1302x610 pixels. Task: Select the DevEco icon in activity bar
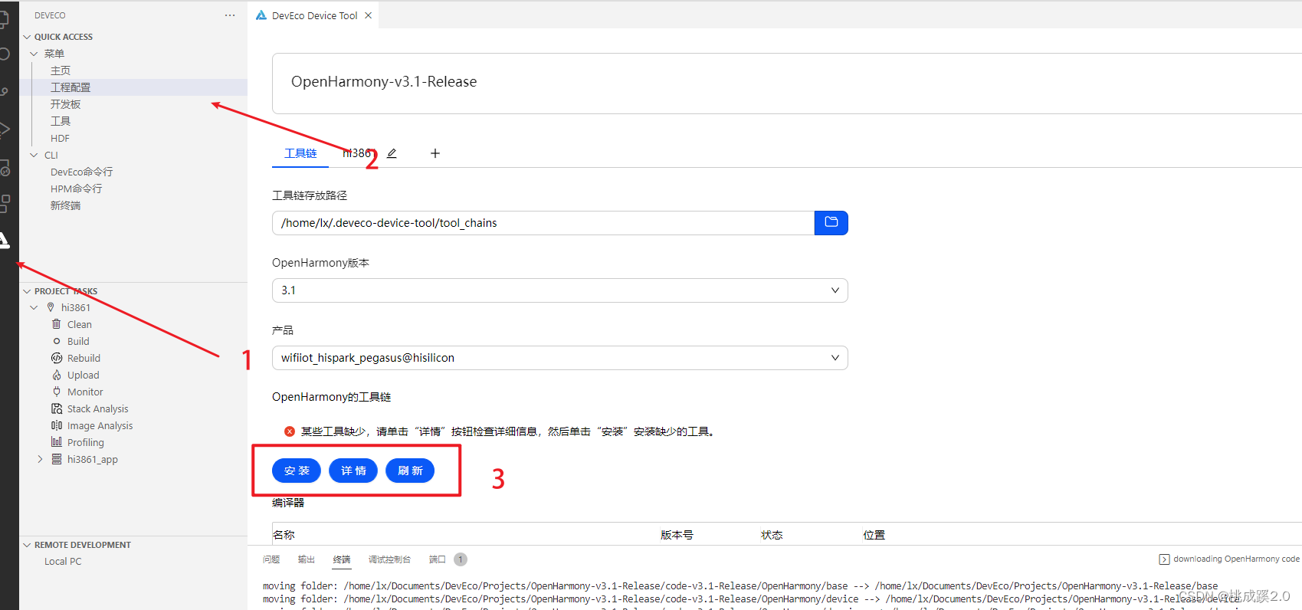[4, 240]
